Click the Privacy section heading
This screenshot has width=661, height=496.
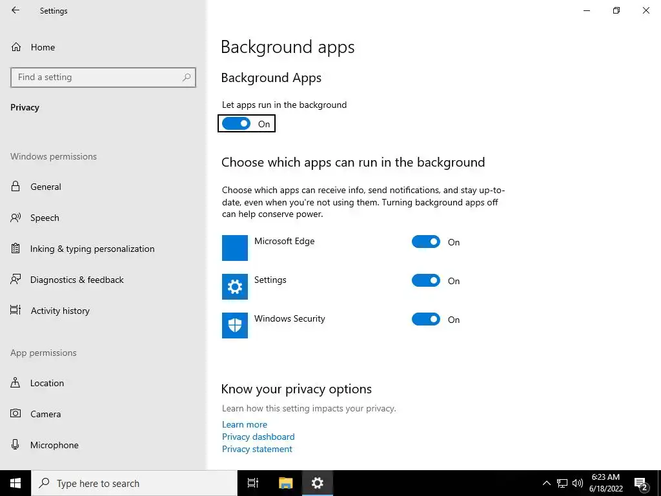(25, 108)
